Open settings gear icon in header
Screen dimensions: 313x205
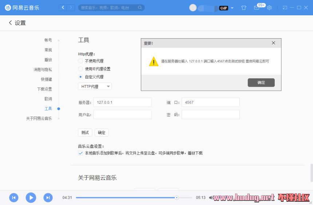click(269, 8)
